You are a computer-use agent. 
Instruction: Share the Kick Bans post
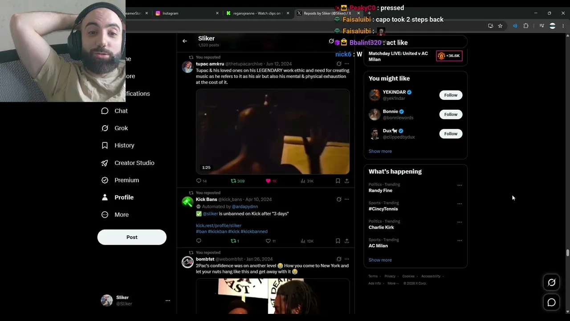pyautogui.click(x=347, y=241)
